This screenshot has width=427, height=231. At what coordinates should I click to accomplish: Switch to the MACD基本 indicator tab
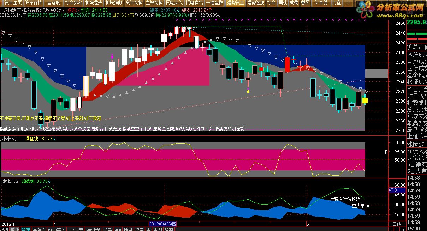tap(57, 229)
